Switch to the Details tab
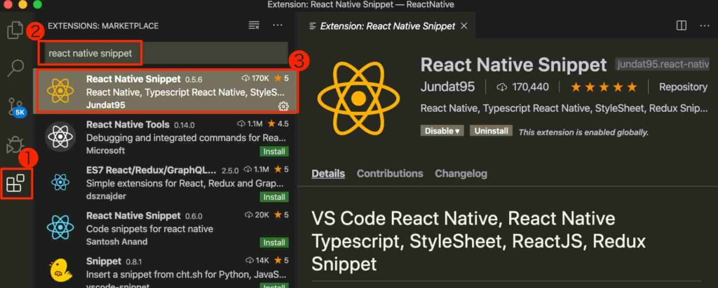718x288 pixels. [328, 173]
